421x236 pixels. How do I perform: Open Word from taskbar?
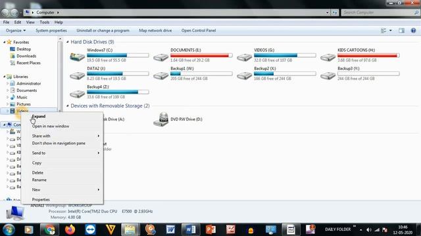(191, 229)
